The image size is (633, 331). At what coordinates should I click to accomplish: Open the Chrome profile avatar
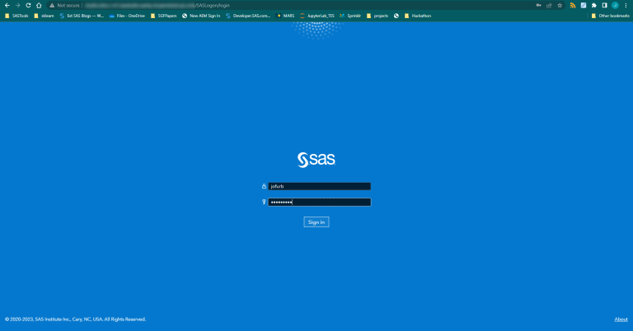[x=615, y=5]
